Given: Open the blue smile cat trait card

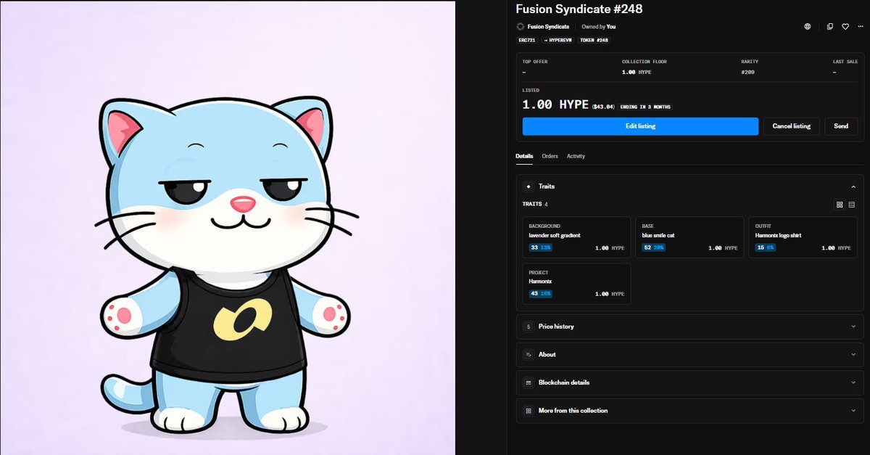Looking at the screenshot, I should pos(689,237).
